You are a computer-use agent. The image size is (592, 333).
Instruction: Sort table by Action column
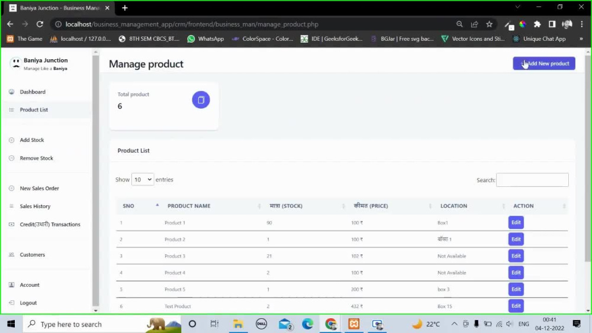coord(538,206)
